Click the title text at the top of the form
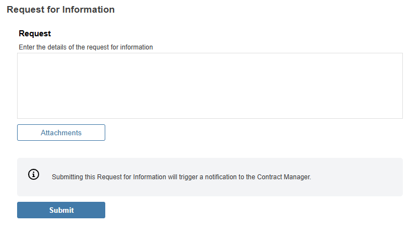 (61, 10)
